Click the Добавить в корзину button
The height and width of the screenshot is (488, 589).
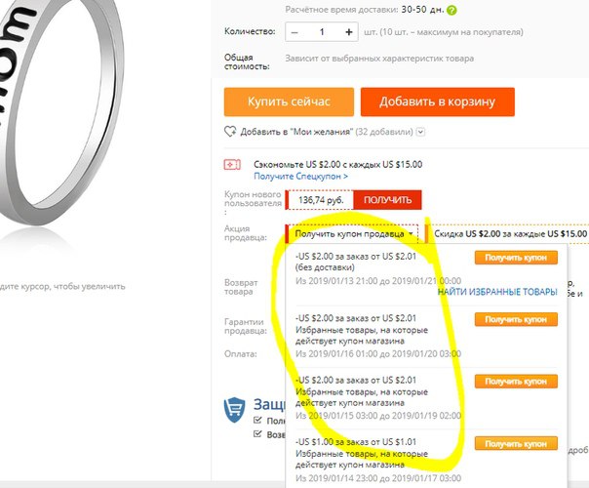tap(438, 102)
